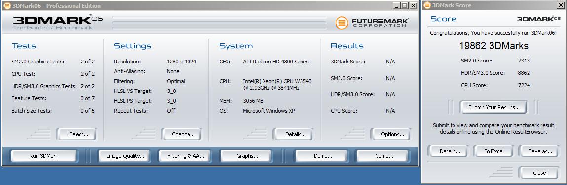This screenshot has height=185, width=567.
Task: Click the "Score" heading in Score window
Action: tap(443, 19)
